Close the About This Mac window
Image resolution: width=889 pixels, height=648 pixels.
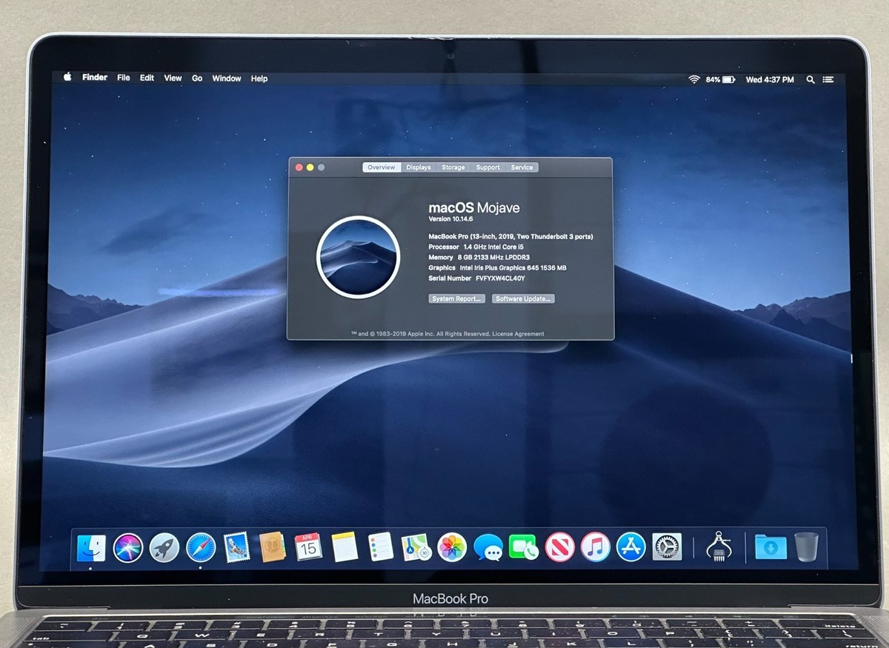(x=299, y=167)
